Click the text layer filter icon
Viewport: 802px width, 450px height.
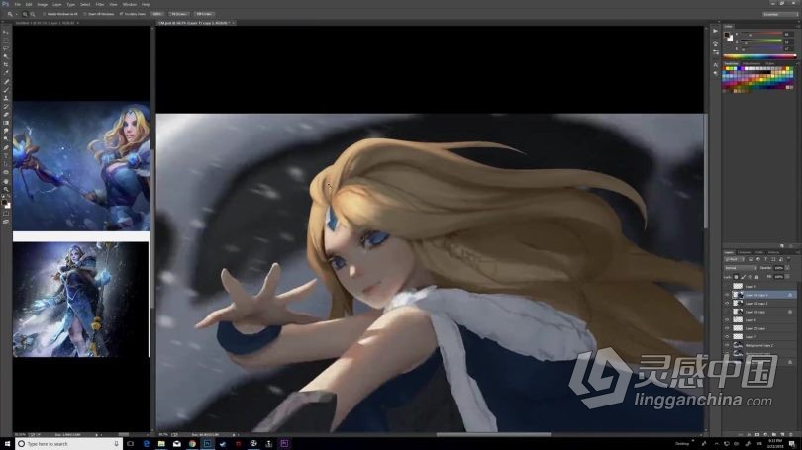[765, 259]
